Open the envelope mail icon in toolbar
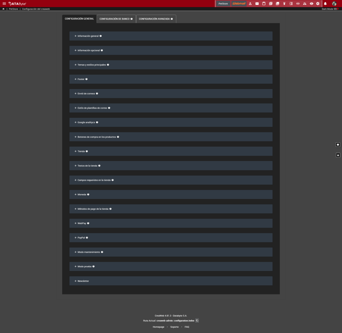This screenshot has width=342, height=333. (x=257, y=4)
